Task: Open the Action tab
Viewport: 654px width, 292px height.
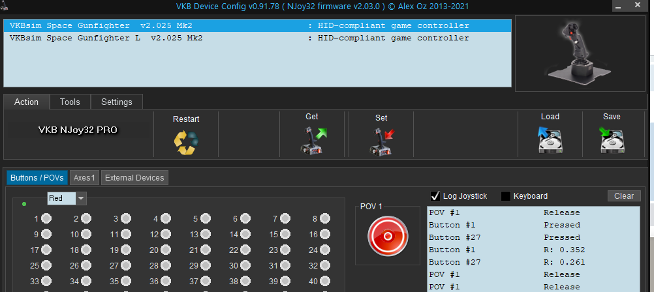Action: pos(26,102)
